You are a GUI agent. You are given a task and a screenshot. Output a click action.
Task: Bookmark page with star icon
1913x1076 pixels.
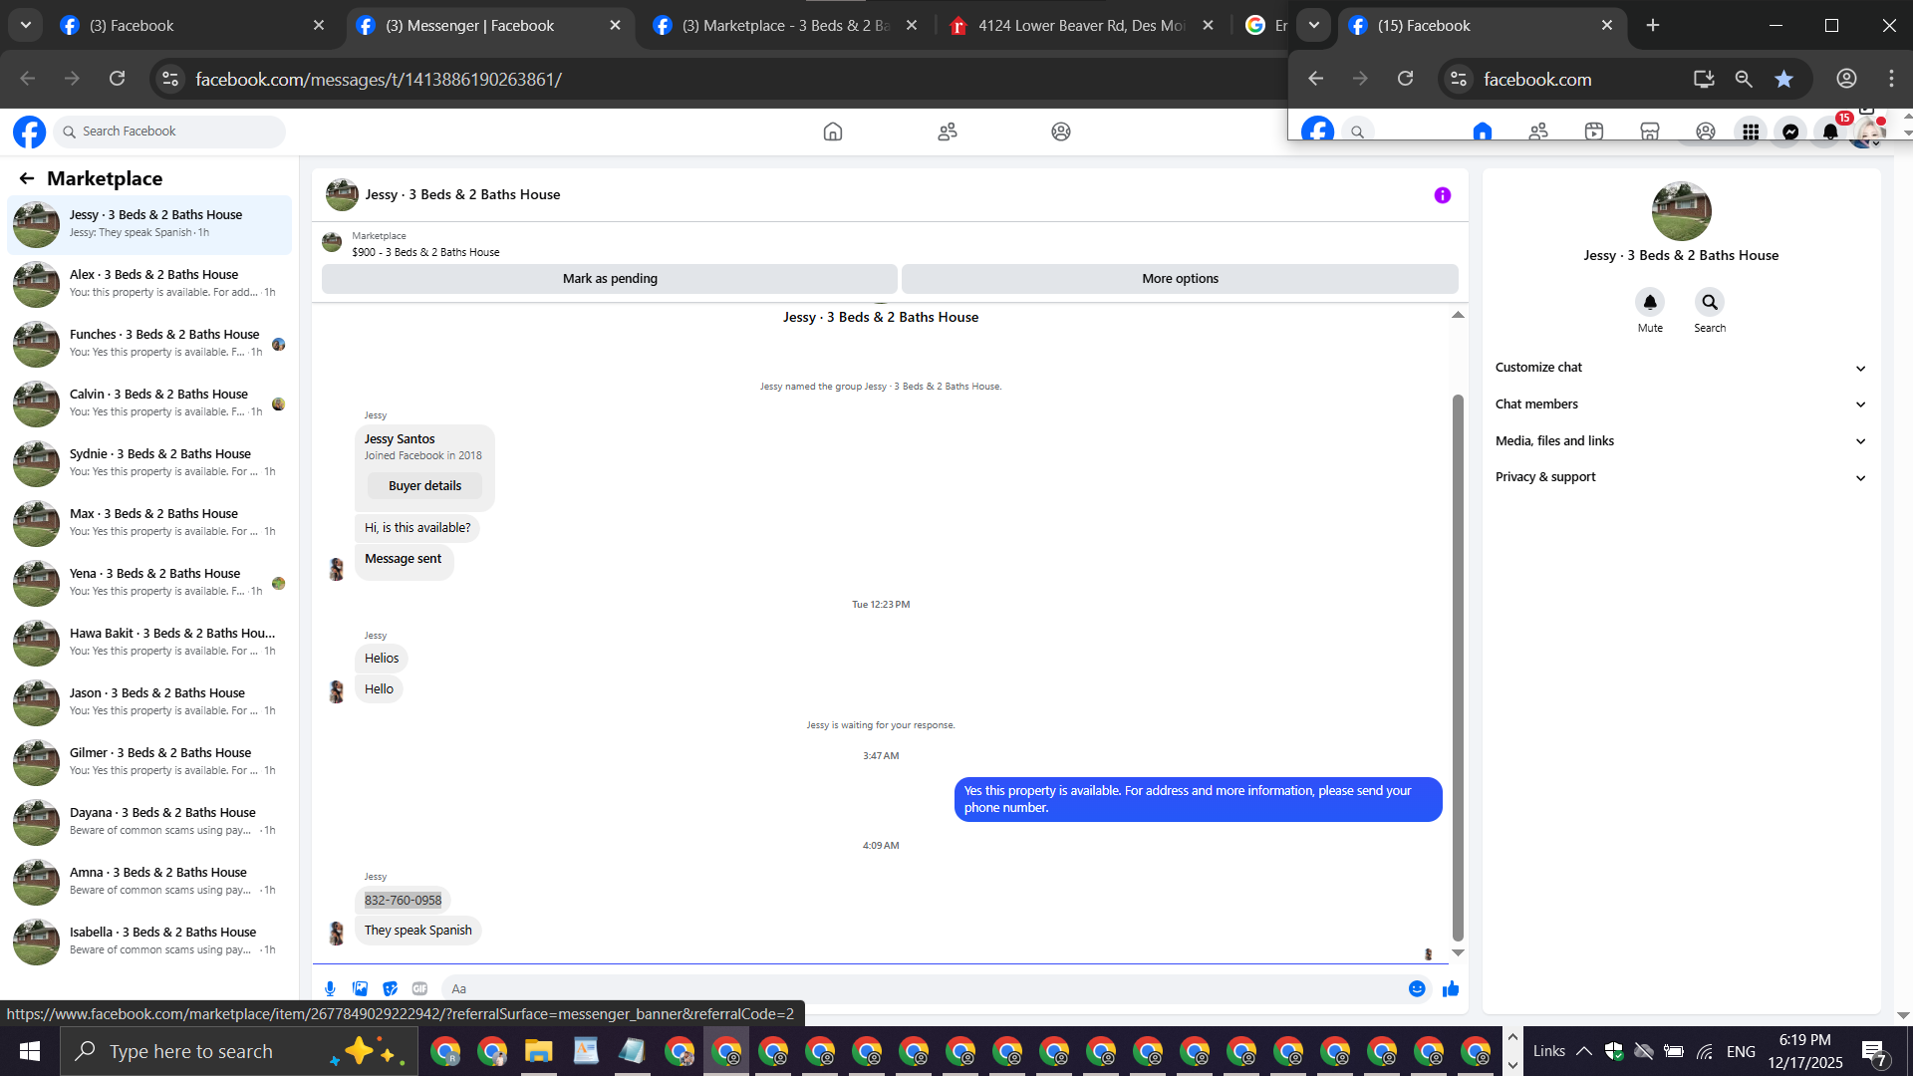coord(1783,79)
